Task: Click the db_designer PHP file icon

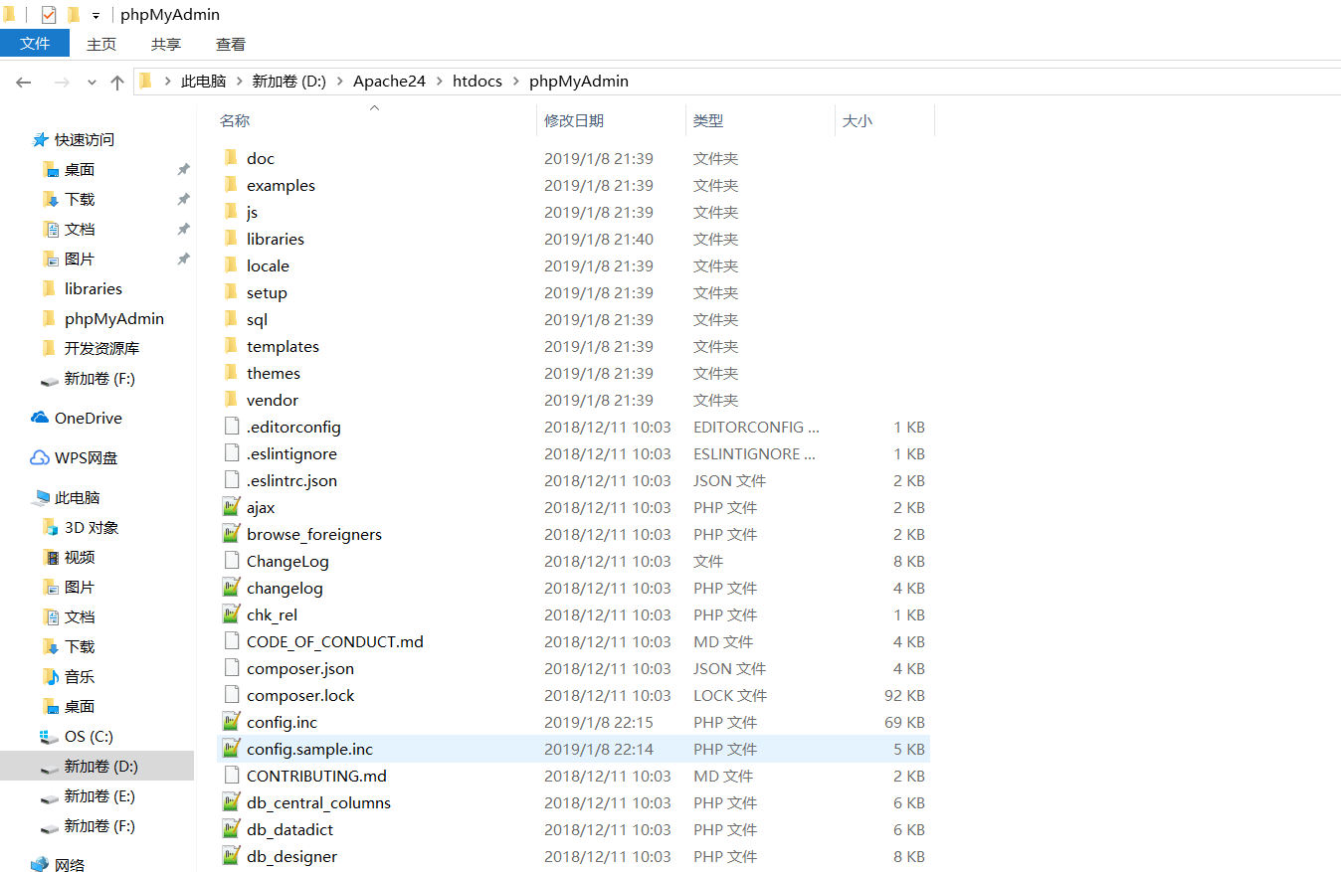Action: pyautogui.click(x=231, y=856)
